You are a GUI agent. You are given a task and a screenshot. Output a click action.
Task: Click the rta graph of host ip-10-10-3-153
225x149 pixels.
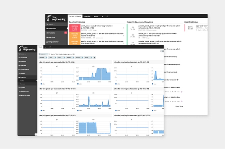95,127
